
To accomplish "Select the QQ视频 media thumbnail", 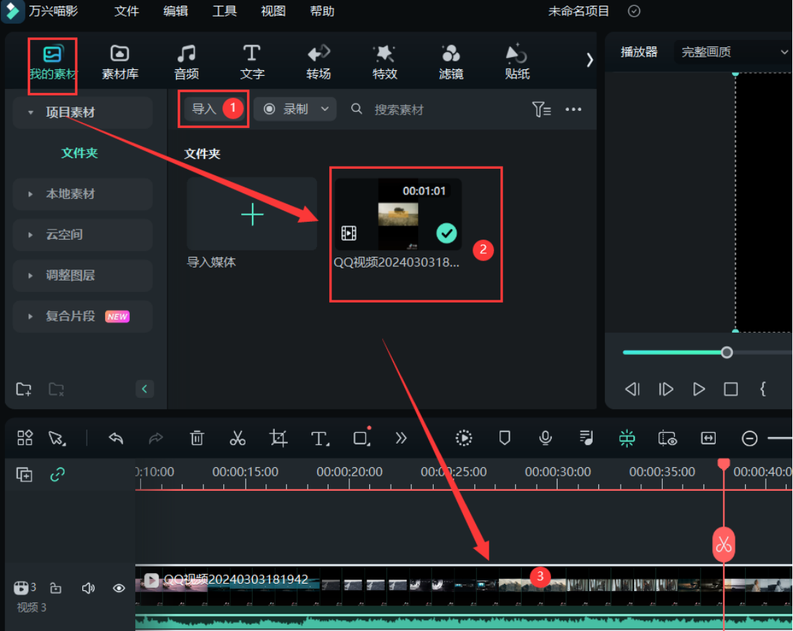I will coord(398,215).
